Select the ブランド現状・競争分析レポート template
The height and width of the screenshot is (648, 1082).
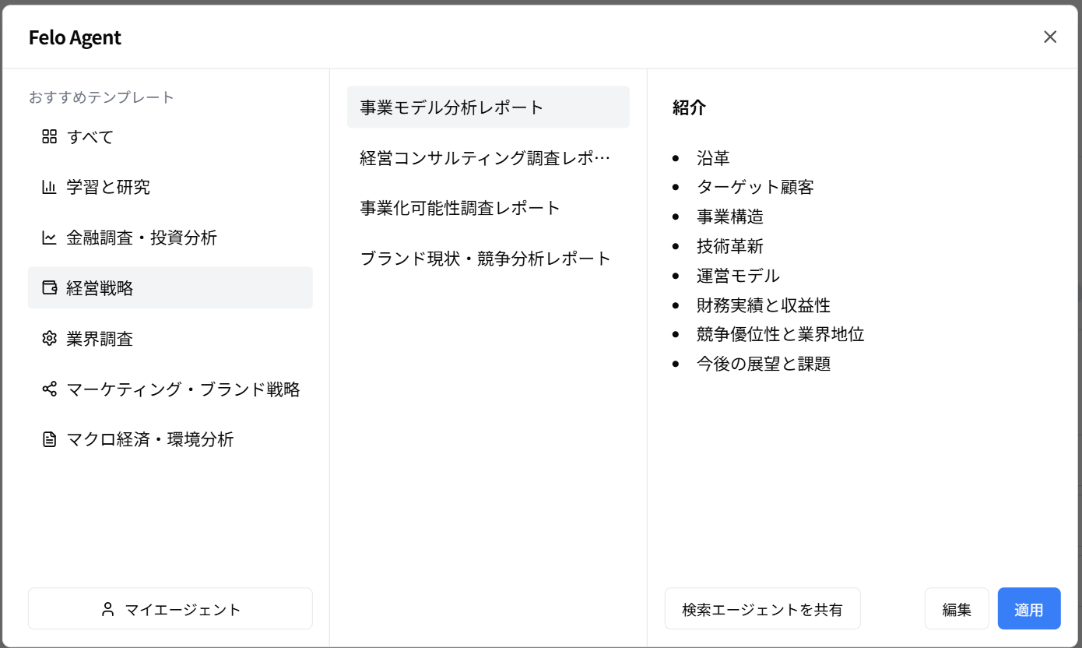click(488, 259)
